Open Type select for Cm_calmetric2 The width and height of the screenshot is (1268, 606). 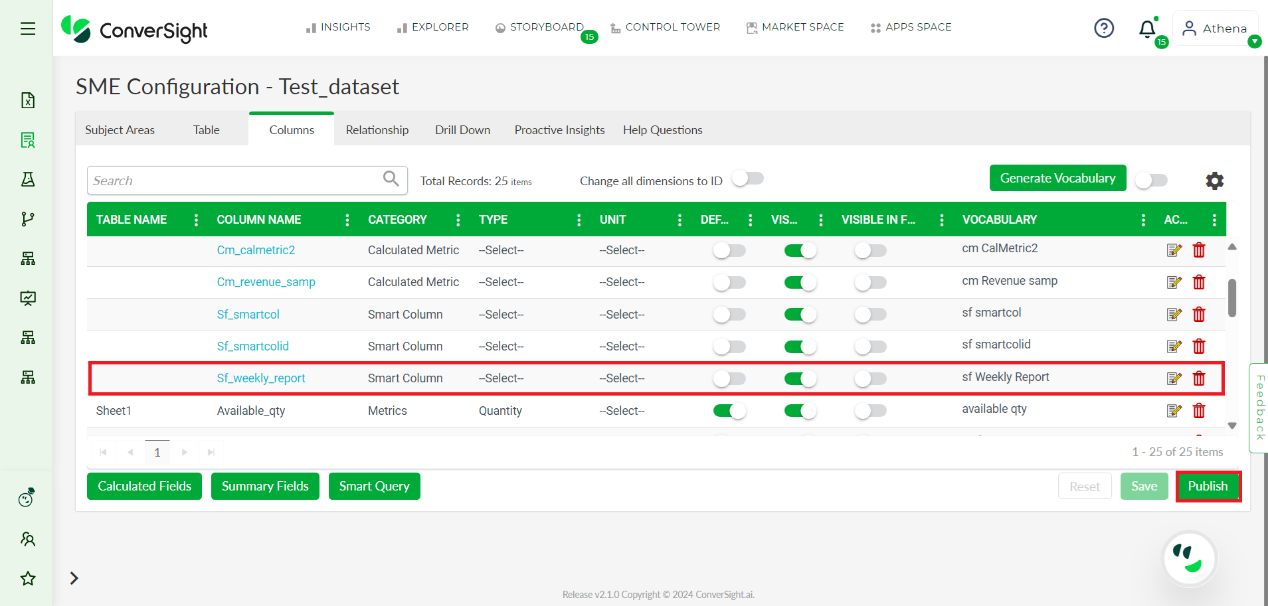[501, 250]
